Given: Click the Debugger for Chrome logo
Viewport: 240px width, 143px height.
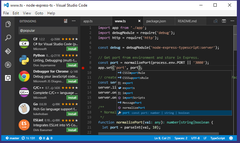Looking at the screenshot, I should [x=24, y=76].
